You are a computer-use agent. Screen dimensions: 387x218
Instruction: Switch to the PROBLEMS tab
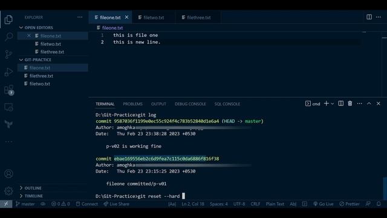pos(132,104)
